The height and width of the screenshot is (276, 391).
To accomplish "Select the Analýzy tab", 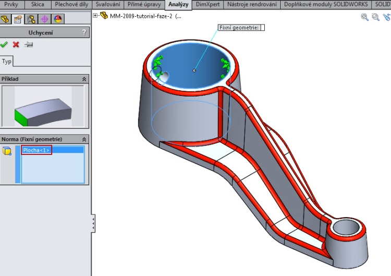I will coord(178,5).
